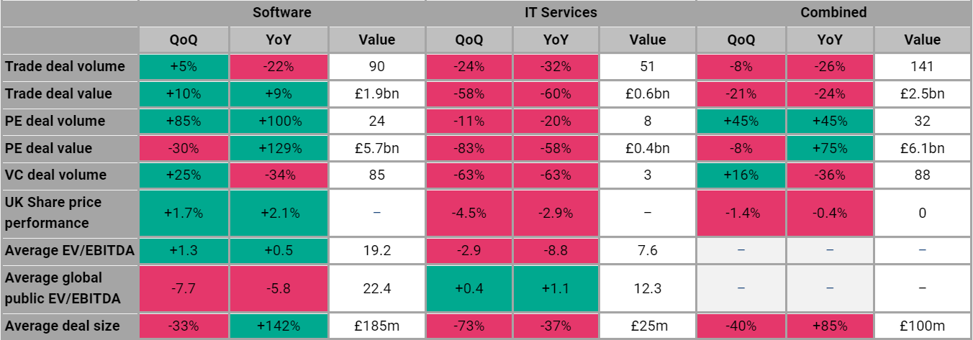973x340 pixels.
Task: Click the green +142% Average deal size cell
Action: click(x=279, y=326)
